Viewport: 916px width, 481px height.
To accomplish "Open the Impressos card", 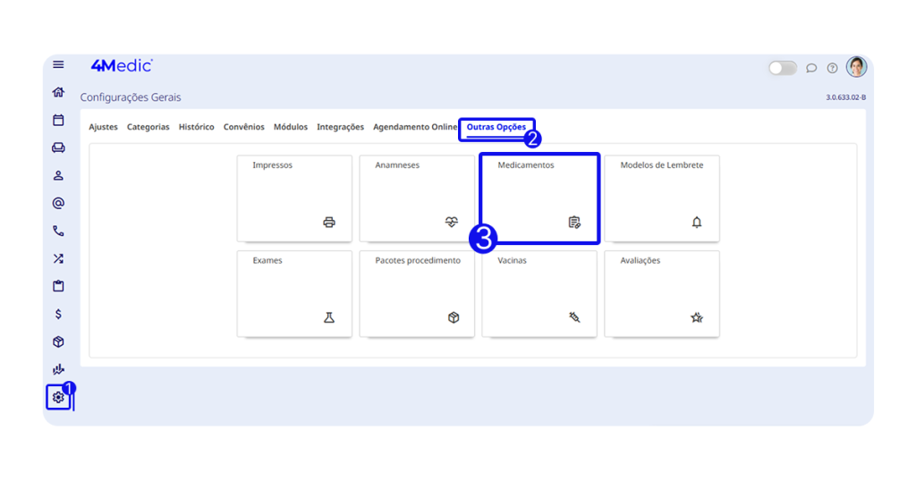I will coord(294,198).
